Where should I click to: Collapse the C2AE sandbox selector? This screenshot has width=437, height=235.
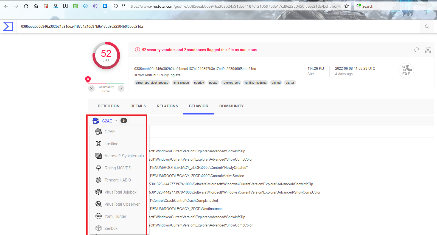[x=116, y=121]
